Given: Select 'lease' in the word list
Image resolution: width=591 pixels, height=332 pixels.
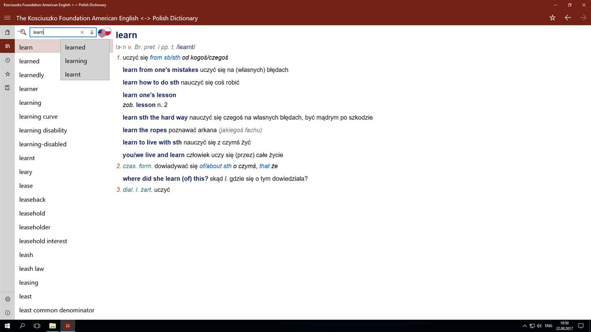Looking at the screenshot, I should (64, 186).
